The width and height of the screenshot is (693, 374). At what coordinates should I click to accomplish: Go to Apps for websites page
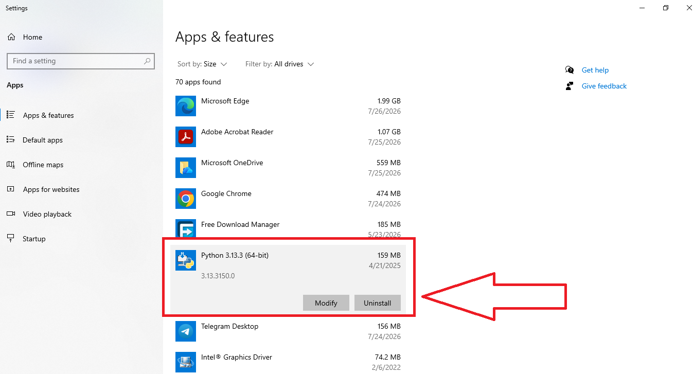click(51, 189)
